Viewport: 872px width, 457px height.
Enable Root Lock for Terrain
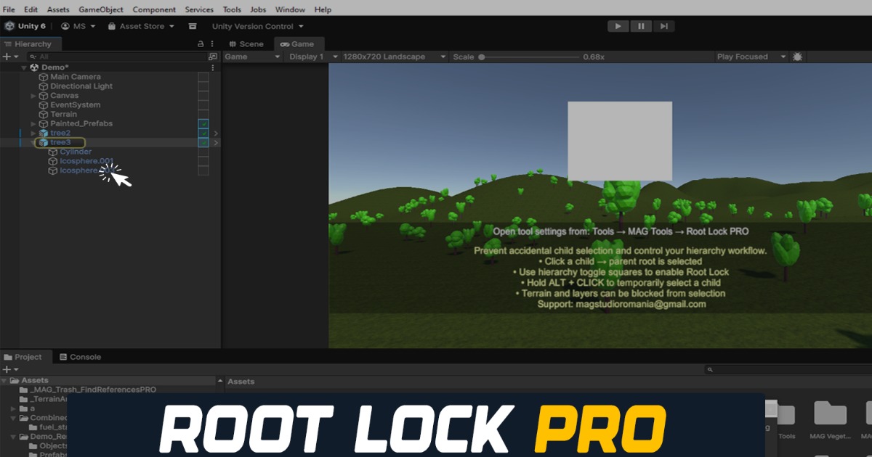pyautogui.click(x=203, y=114)
